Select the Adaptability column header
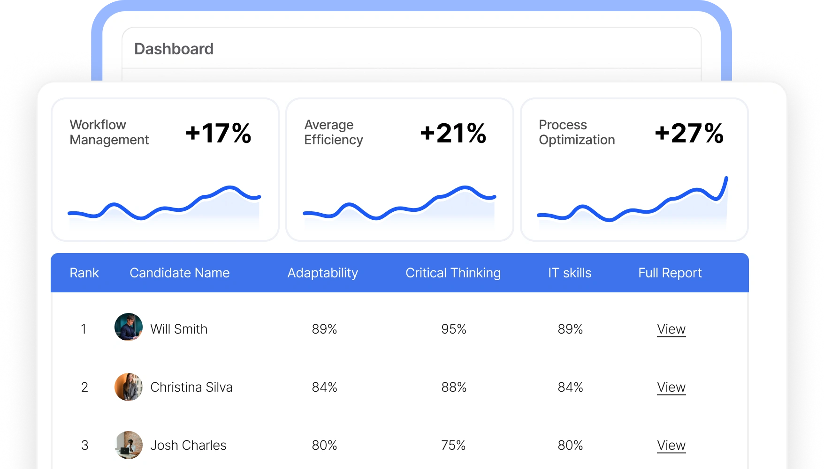The width and height of the screenshot is (824, 469). pyautogui.click(x=323, y=273)
